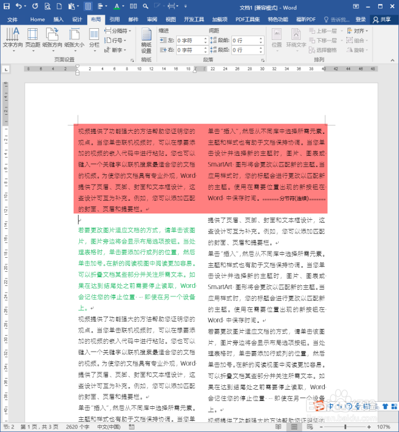The width and height of the screenshot is (399, 432).
Task: Click the magnifier find icon in title bar
Action: pos(145,6)
